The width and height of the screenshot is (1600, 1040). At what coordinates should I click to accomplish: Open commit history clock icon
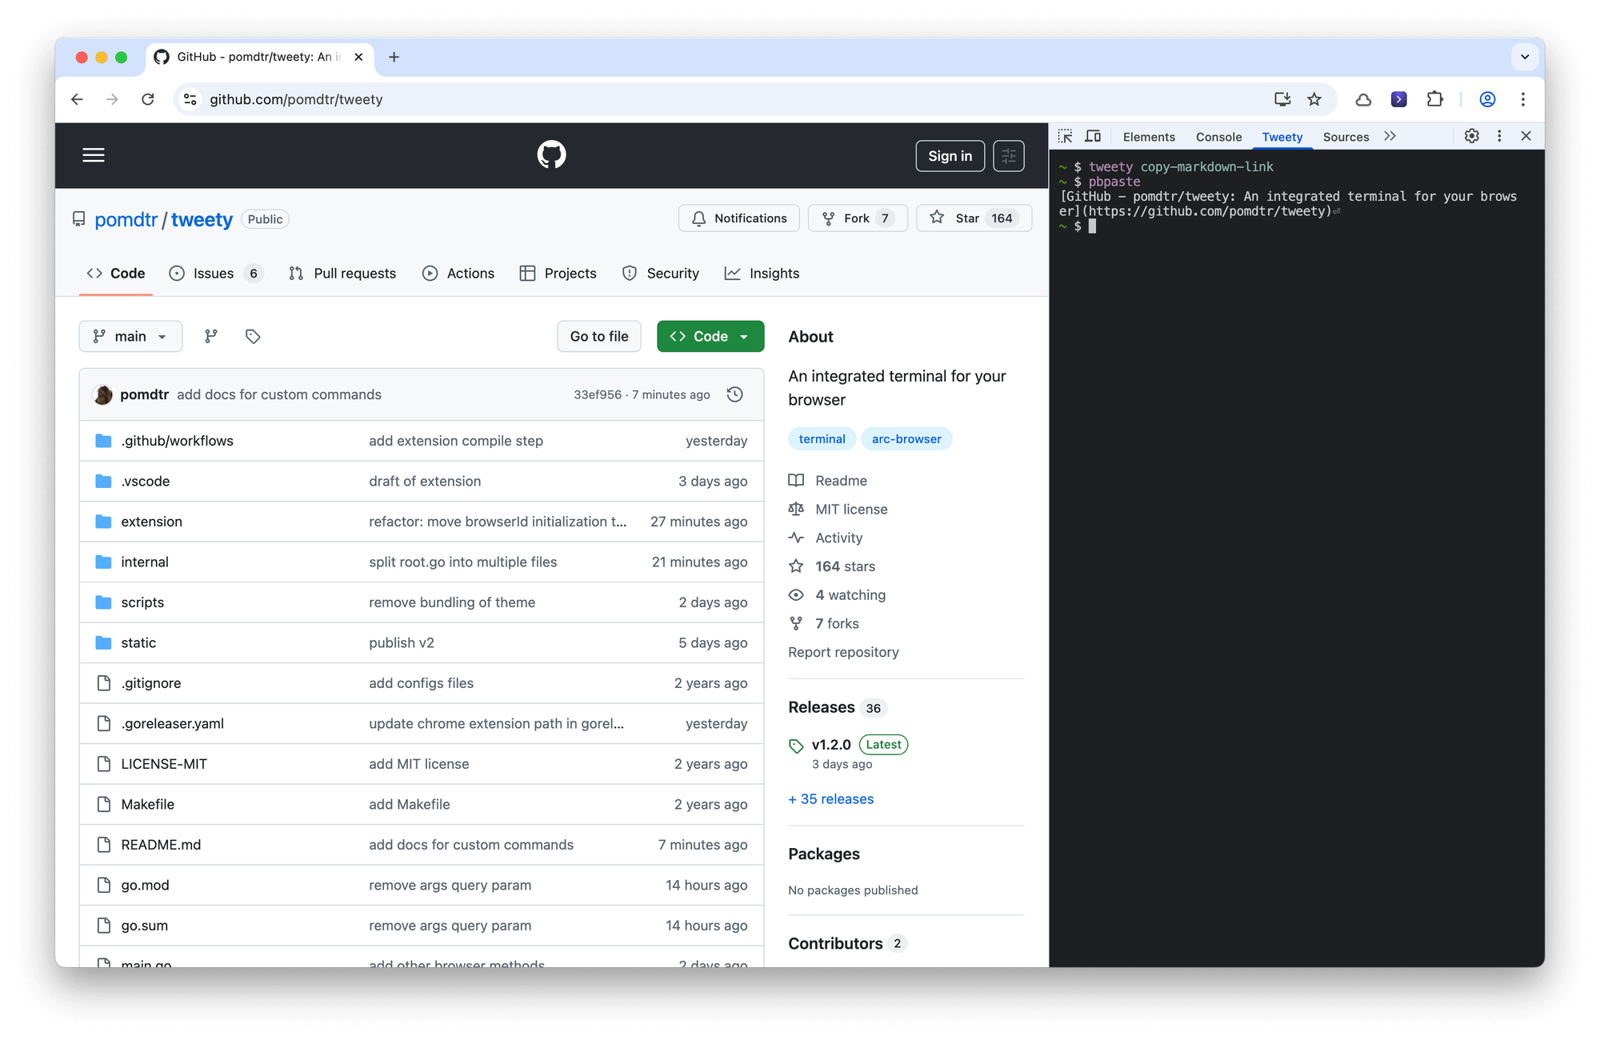pos(734,394)
